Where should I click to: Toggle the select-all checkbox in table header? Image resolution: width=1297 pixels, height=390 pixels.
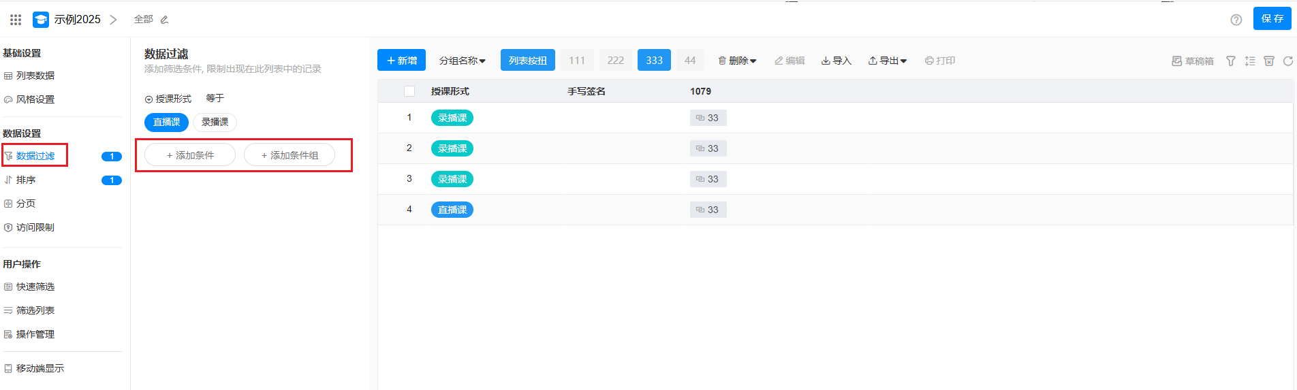(409, 91)
